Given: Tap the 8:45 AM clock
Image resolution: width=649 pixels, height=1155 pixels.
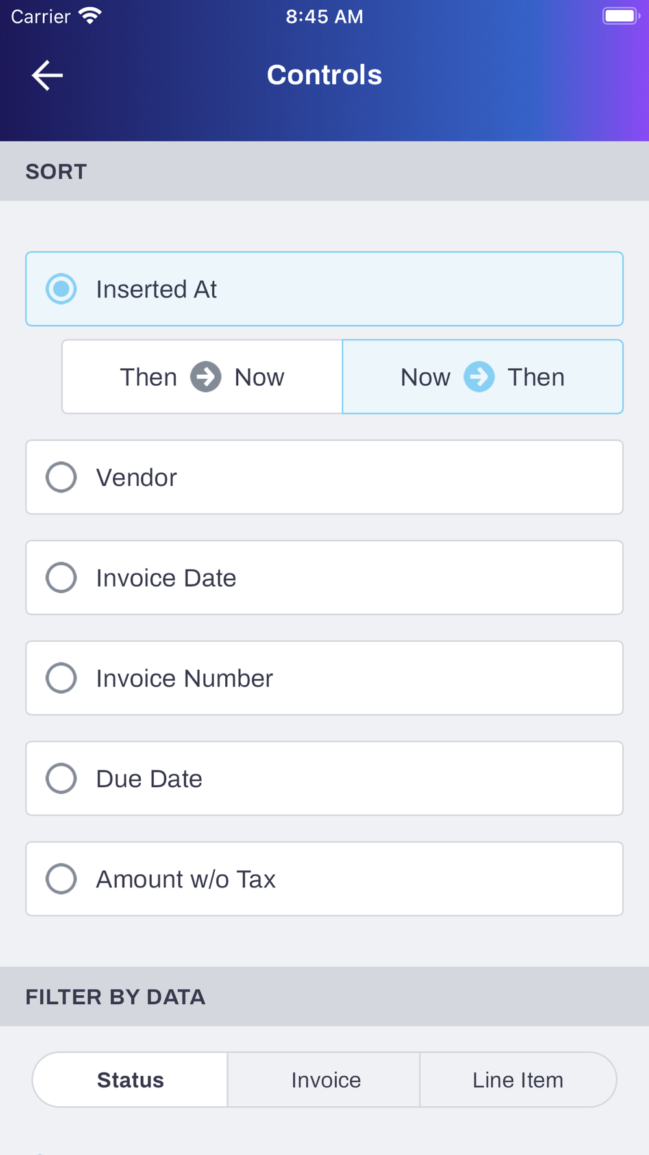Looking at the screenshot, I should pos(324,16).
